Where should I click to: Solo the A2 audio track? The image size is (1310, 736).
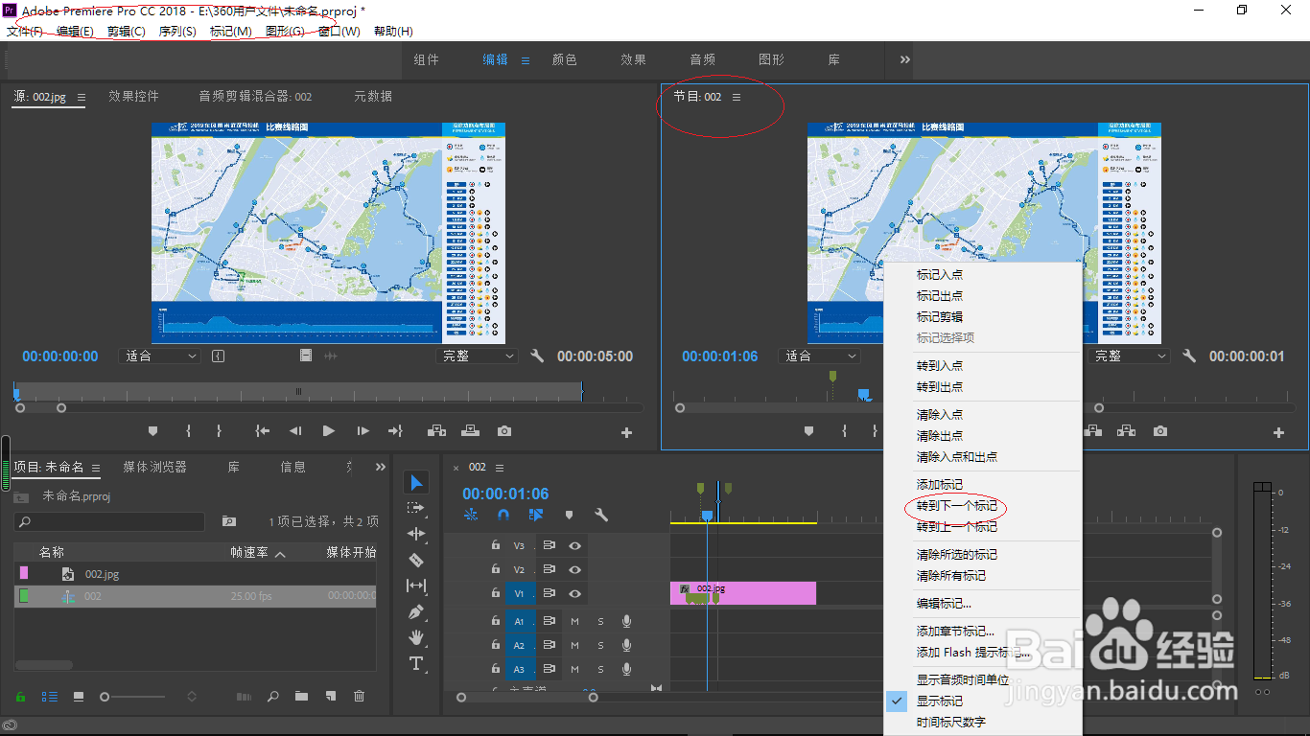click(x=601, y=646)
